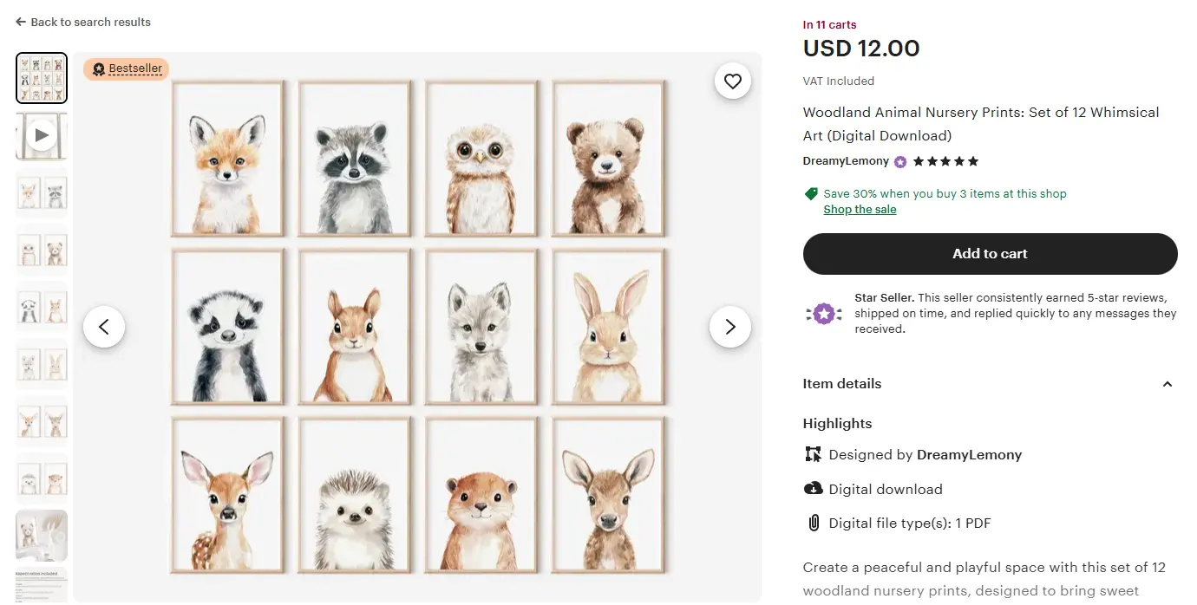Click DreamyLemony in Designed by highlight
Viewport: 1197px width, 605px height.
(x=969, y=455)
